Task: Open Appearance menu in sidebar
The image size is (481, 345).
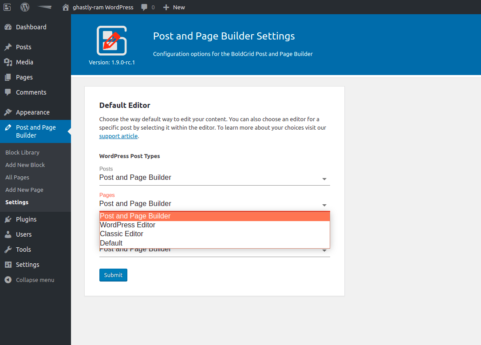Action: tap(33, 112)
